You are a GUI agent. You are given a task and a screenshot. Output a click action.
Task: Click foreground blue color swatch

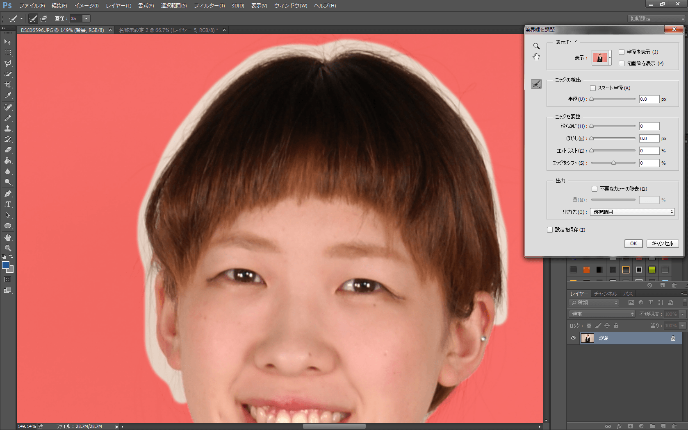pos(6,265)
